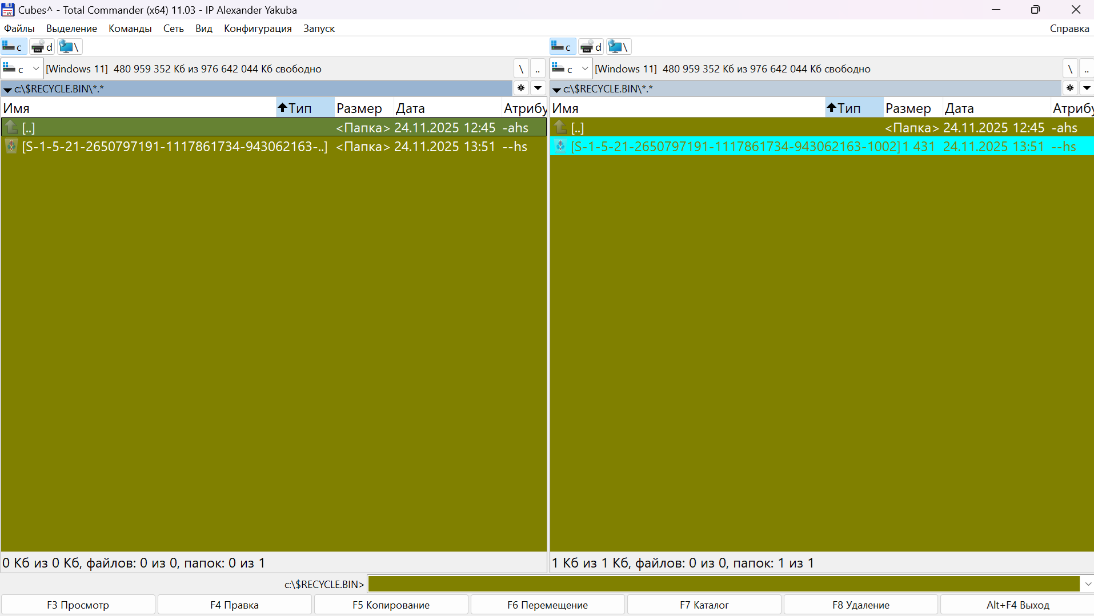Sort left panel by Атрибуты column
The height and width of the screenshot is (616, 1094).
click(524, 108)
